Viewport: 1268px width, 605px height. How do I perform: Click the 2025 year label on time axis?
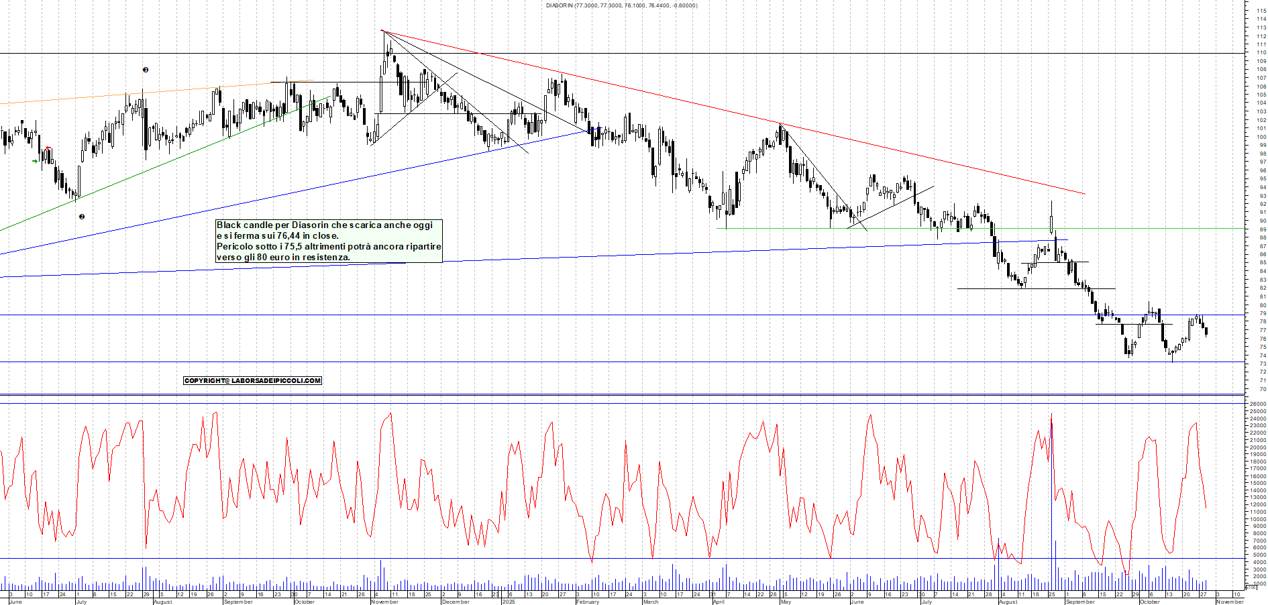(509, 602)
